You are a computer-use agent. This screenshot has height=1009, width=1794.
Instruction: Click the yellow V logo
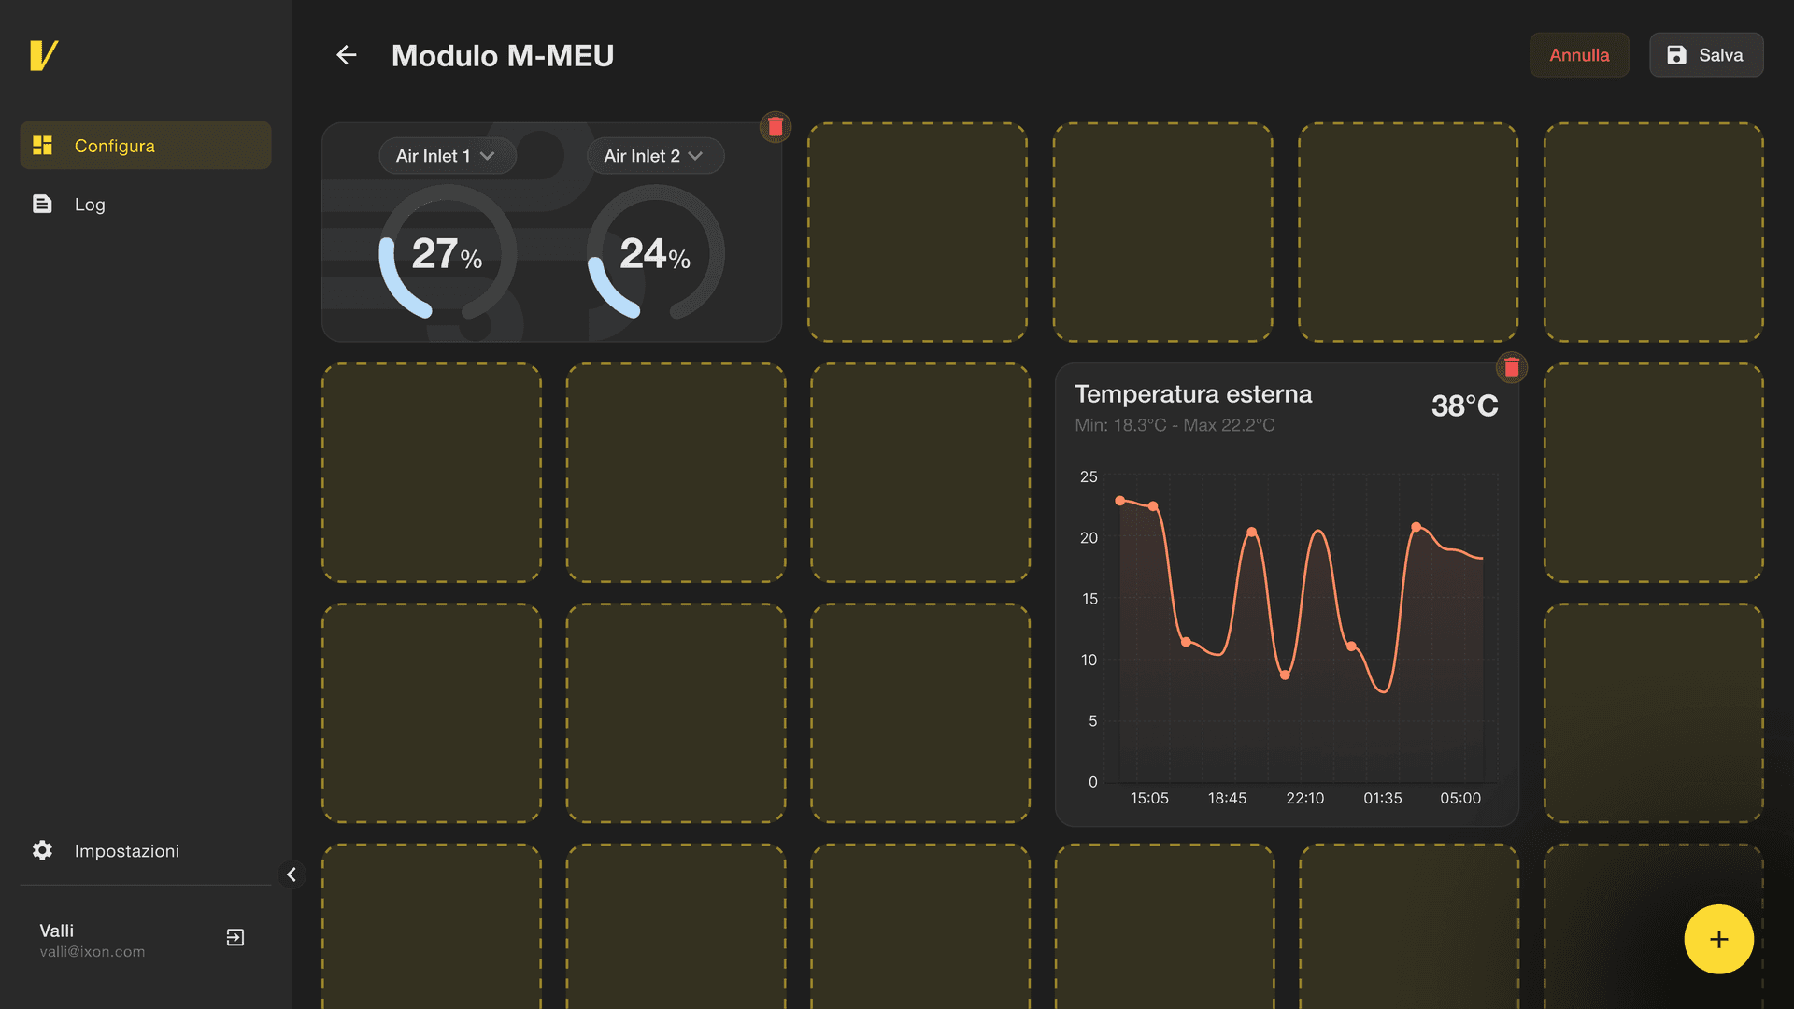(44, 55)
